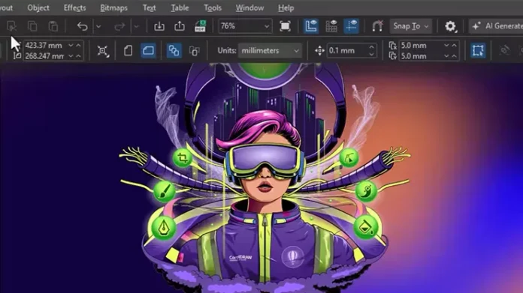
Task: Open the Window menu
Action: pos(249,7)
